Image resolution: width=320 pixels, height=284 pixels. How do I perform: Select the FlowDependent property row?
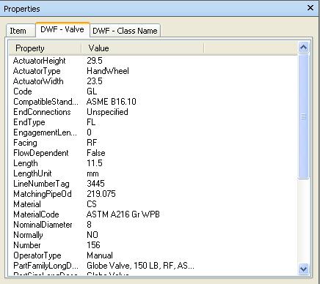(153, 153)
